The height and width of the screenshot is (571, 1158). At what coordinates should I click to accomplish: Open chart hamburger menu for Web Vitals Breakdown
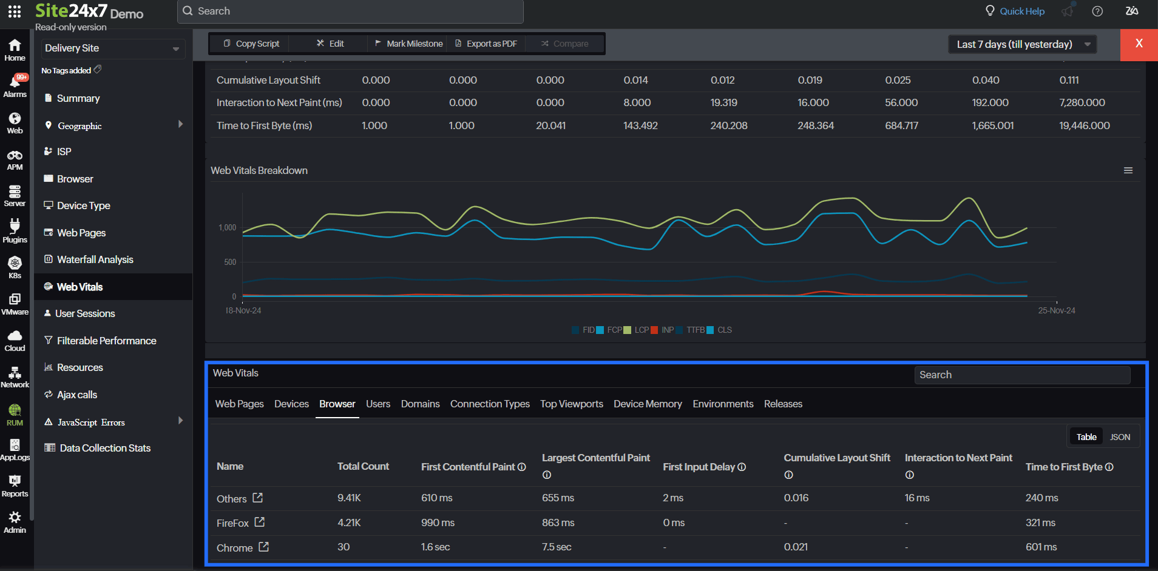[1128, 170]
